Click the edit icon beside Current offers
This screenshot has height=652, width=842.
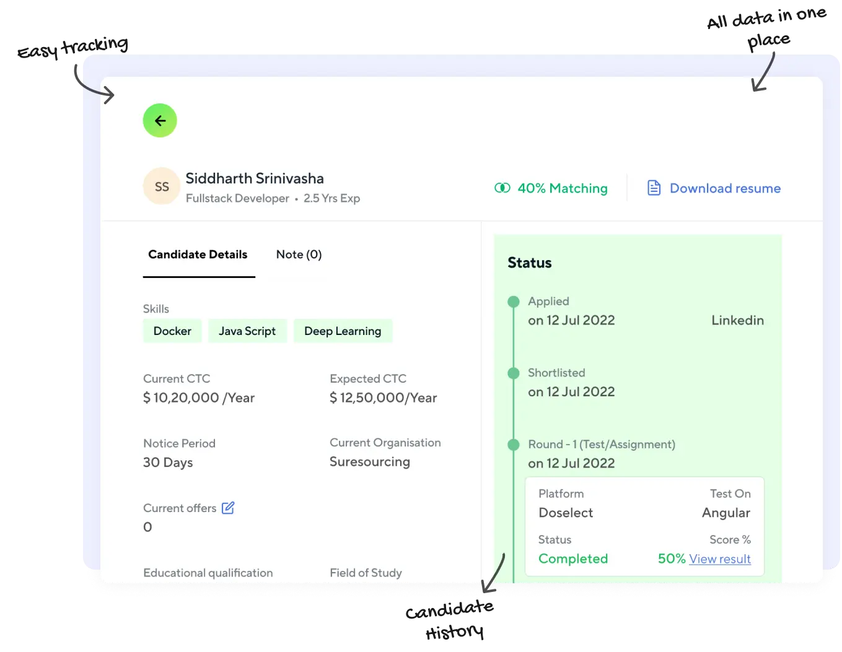click(228, 508)
